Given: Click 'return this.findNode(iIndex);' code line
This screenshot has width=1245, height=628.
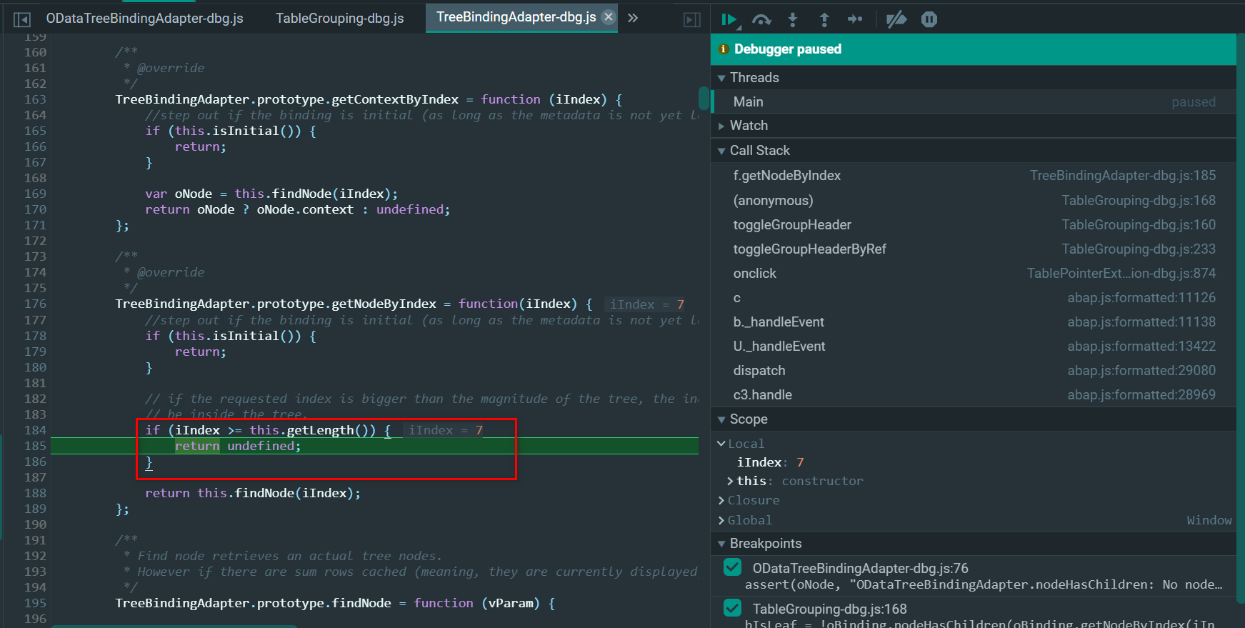Looking at the screenshot, I should coord(253,493).
